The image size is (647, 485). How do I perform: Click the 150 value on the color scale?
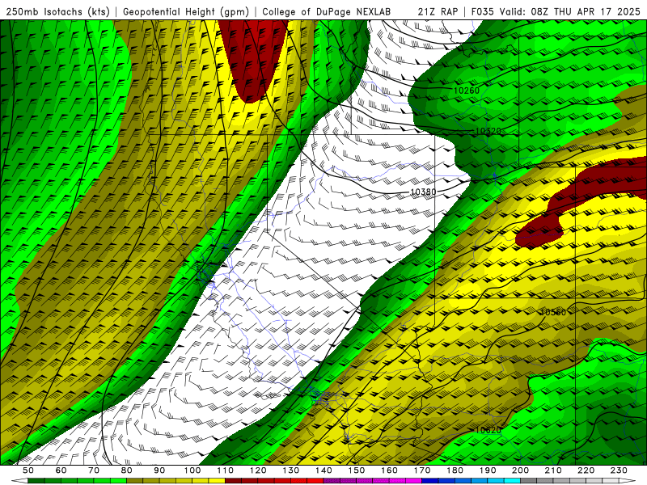coord(357,470)
